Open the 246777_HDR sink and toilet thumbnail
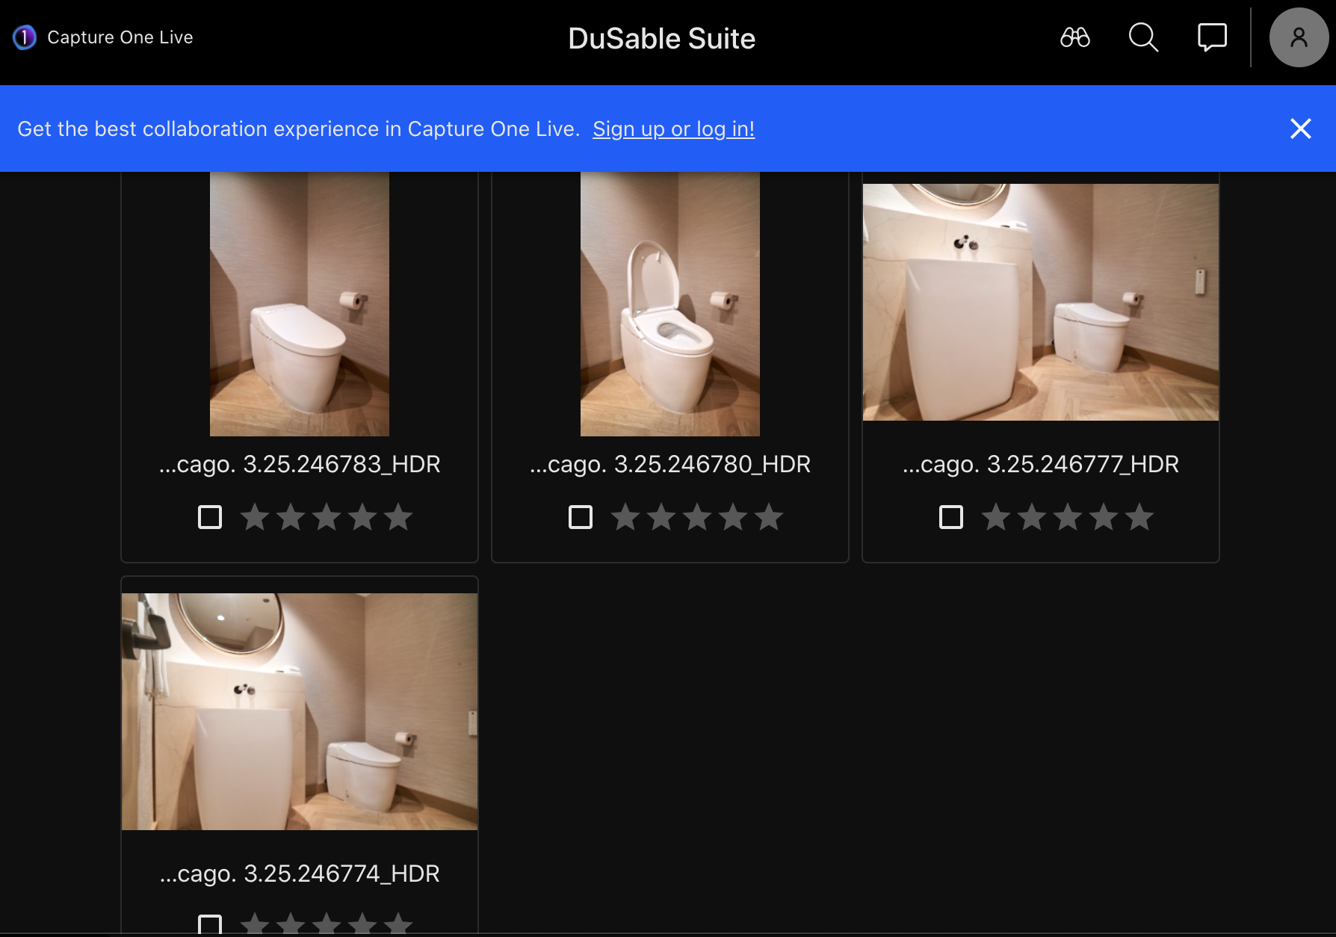Screen dimensions: 1336x937 (1041, 302)
